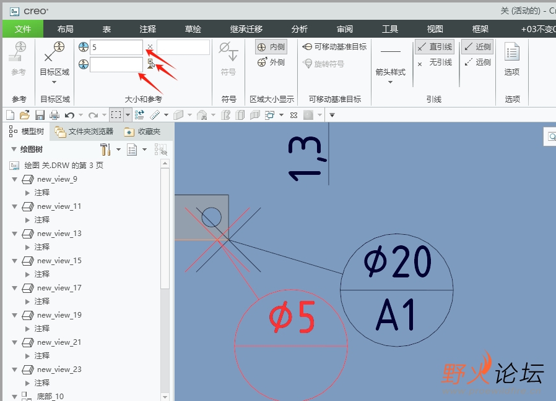The height and width of the screenshot is (401, 556).
Task: Select new_view_13 in drawing tree
Action: (x=59, y=234)
